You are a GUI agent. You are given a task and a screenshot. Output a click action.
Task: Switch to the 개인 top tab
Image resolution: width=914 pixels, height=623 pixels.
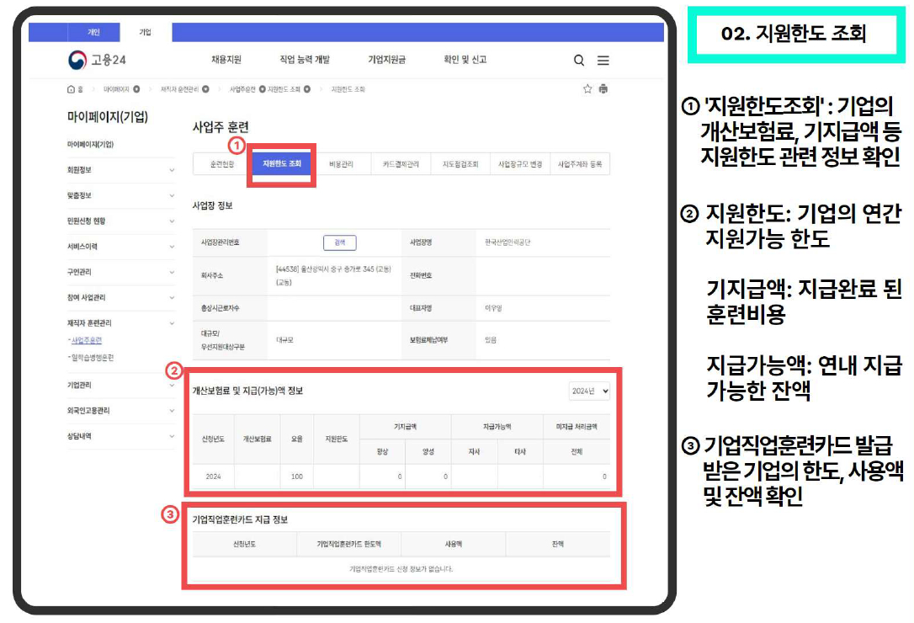94,32
